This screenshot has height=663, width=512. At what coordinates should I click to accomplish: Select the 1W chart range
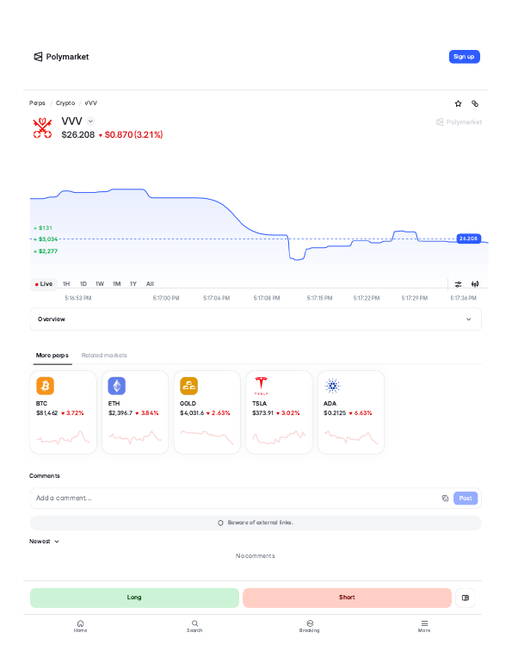click(100, 284)
